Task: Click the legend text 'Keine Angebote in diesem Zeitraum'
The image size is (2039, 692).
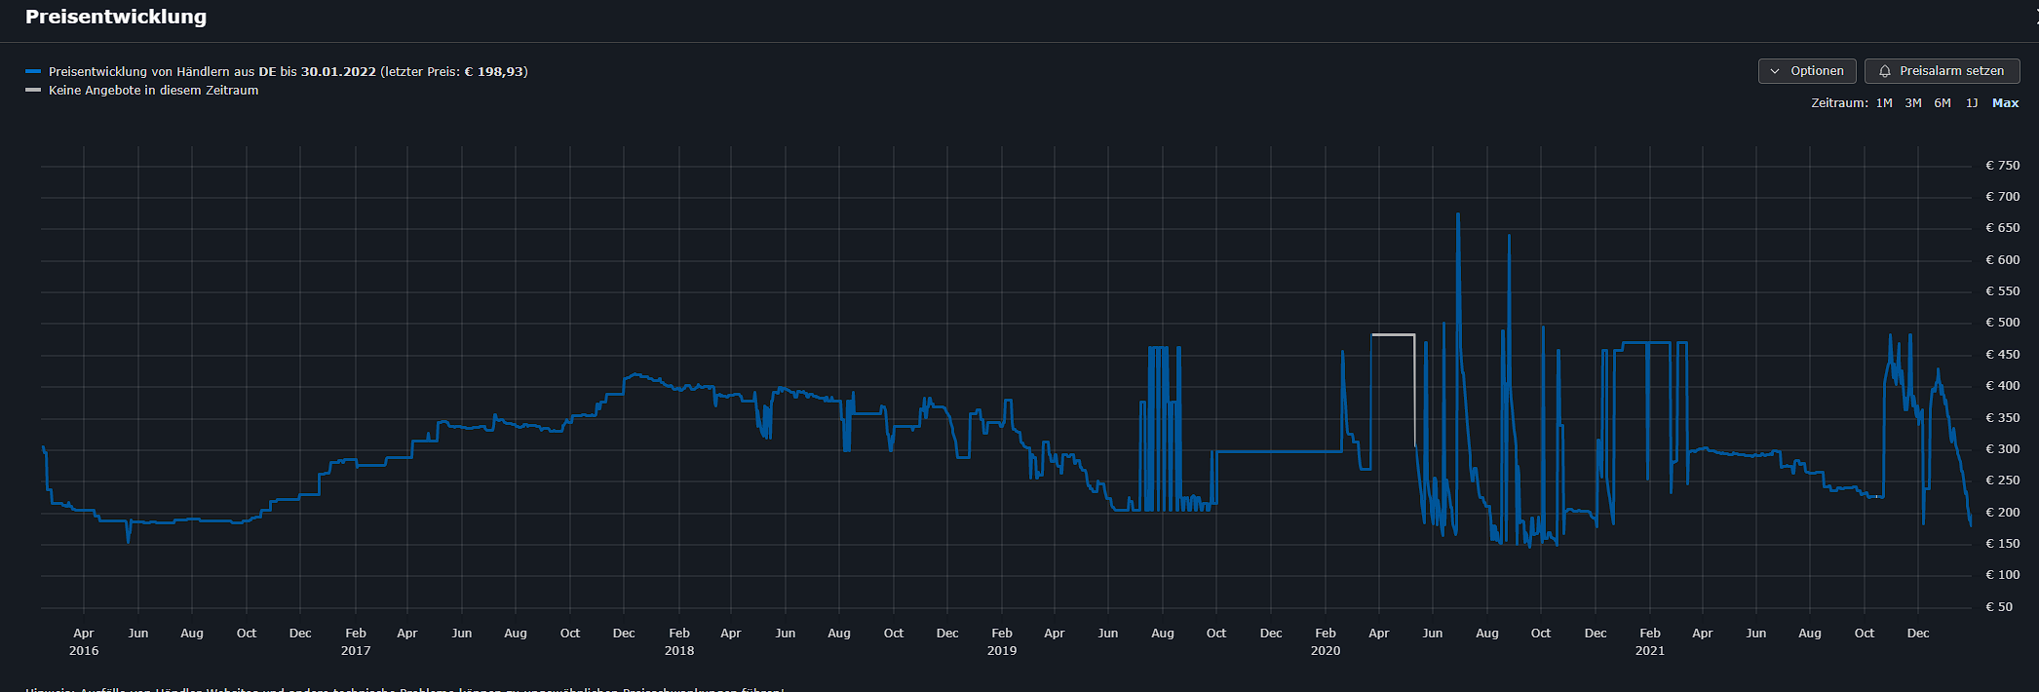Action: click(x=154, y=91)
